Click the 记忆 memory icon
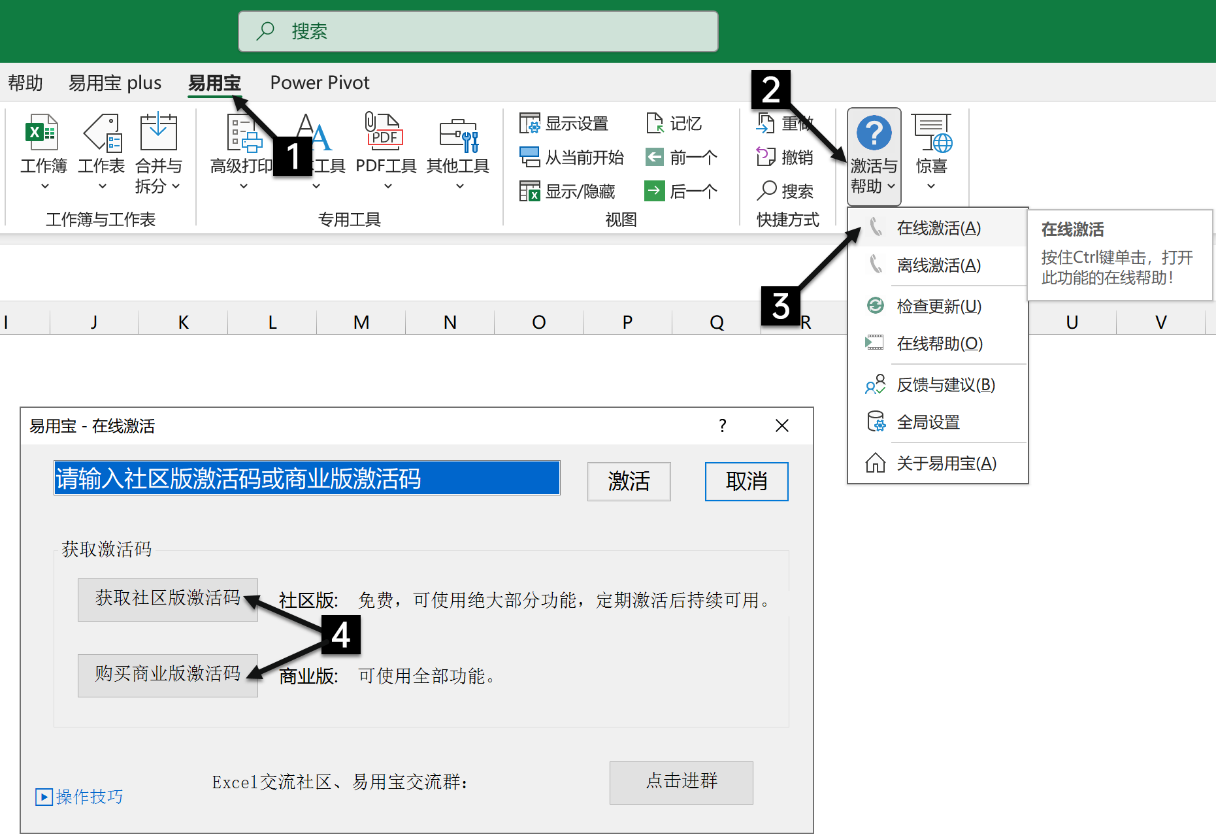Screen dimensions: 1216x834 pos(655,123)
